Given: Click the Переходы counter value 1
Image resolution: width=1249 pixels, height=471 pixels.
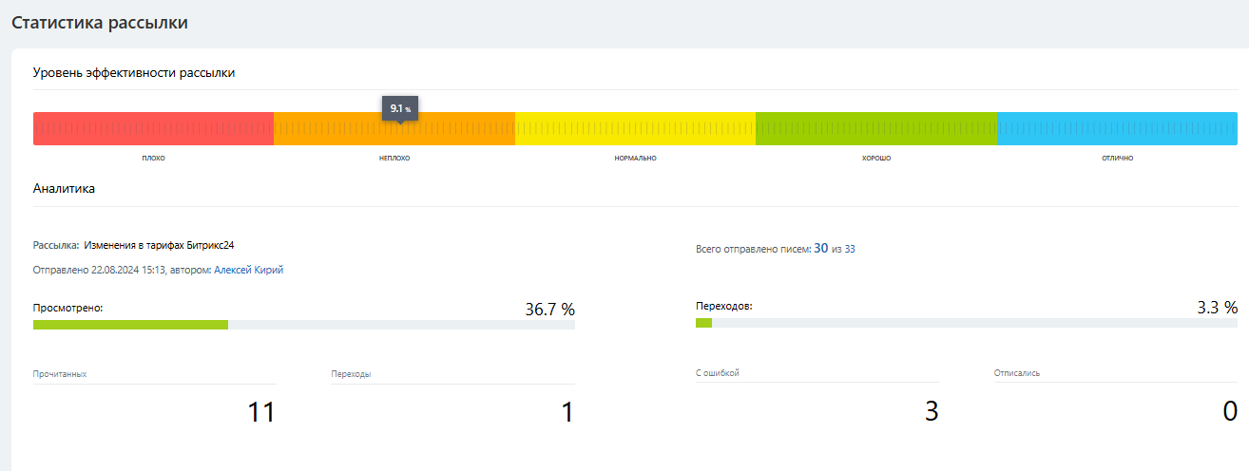Looking at the screenshot, I should click(567, 412).
